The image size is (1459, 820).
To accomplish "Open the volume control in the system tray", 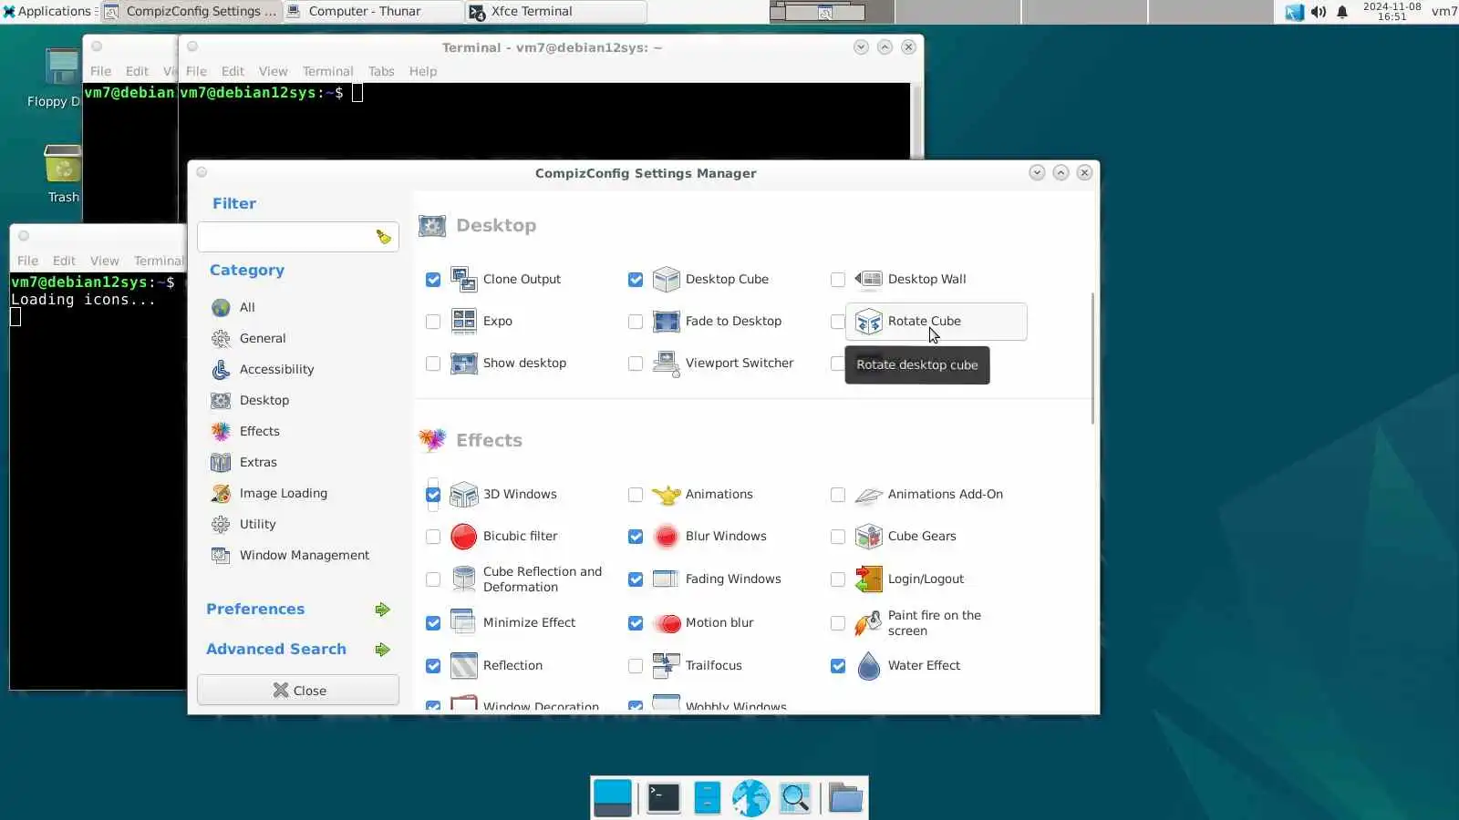I will [x=1319, y=12].
